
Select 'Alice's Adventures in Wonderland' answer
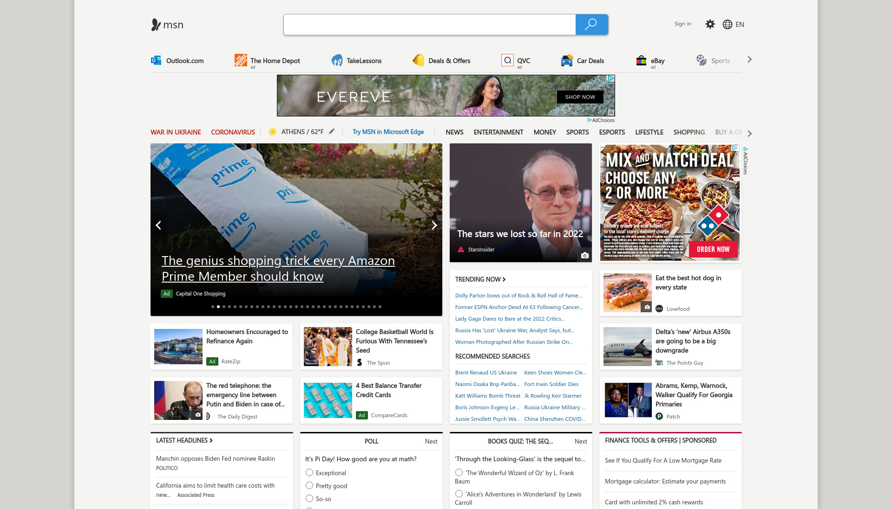(x=459, y=494)
